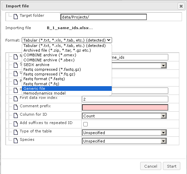Cancel the file import
This screenshot has height=174, width=187.
(151, 166)
